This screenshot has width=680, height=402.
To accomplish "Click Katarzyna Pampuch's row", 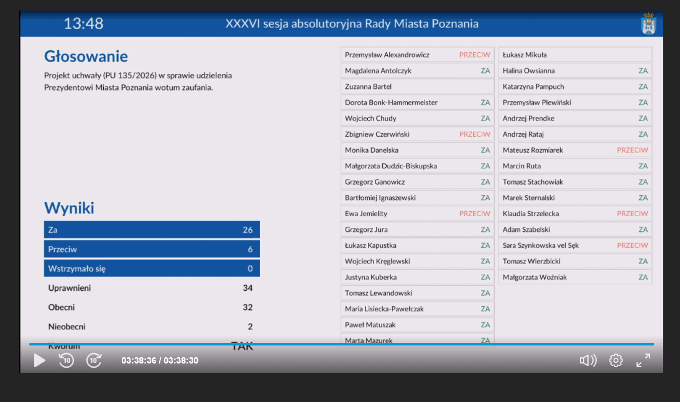I will click(x=575, y=86).
